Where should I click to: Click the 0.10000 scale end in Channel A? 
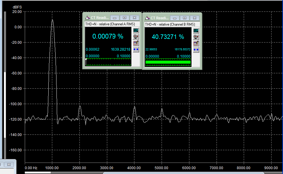pos(124,56)
